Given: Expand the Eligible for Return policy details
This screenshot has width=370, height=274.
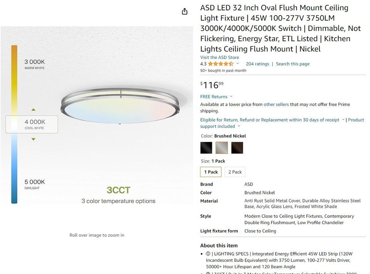Looking at the screenshot, I should tap(343, 120).
